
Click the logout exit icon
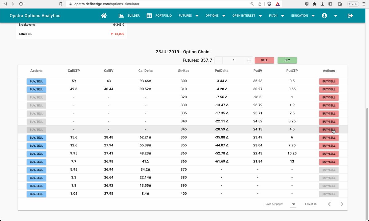(x=350, y=15)
